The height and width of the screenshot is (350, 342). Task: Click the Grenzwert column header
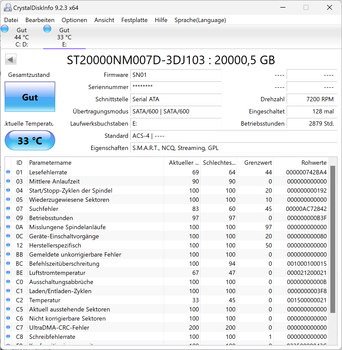(255, 163)
